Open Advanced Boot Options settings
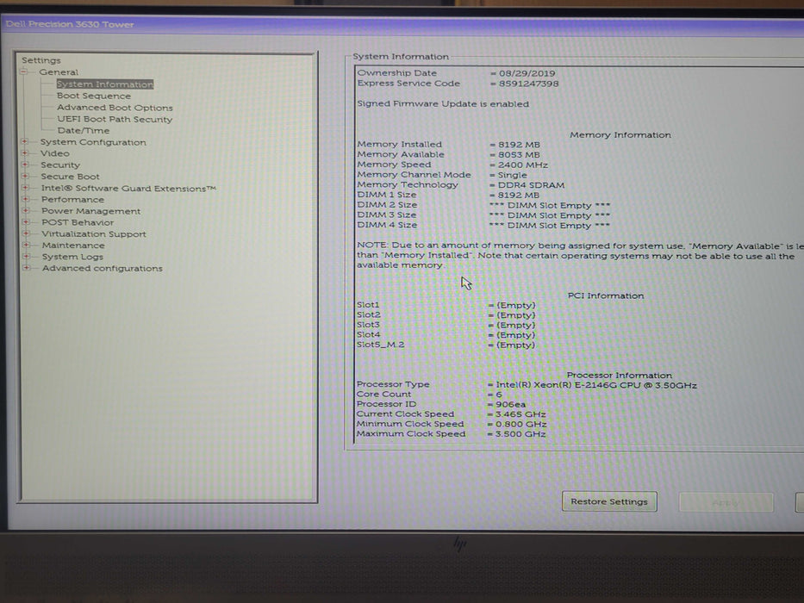The height and width of the screenshot is (603, 804). [x=114, y=108]
